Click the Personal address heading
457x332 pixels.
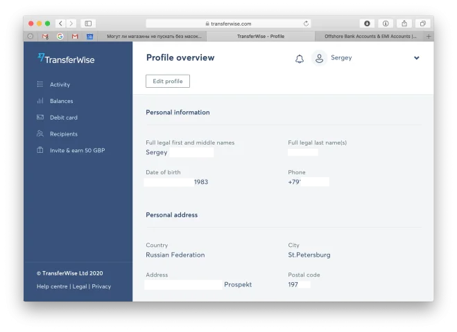click(172, 215)
